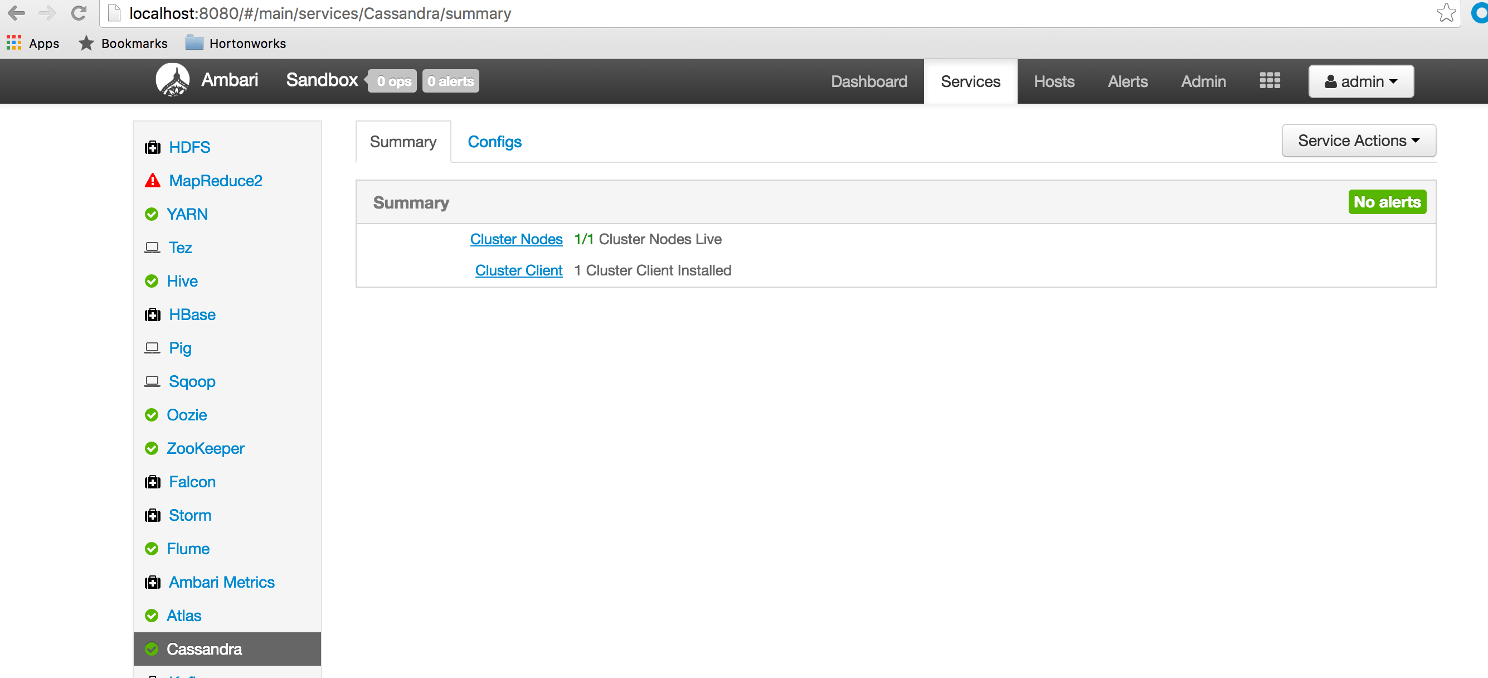Select Hive in the services sidebar

182,281
